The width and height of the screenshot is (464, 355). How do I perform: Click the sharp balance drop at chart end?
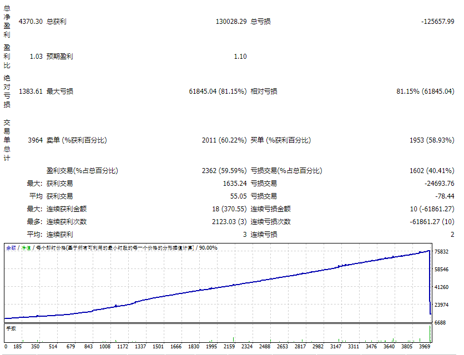tap(430, 282)
